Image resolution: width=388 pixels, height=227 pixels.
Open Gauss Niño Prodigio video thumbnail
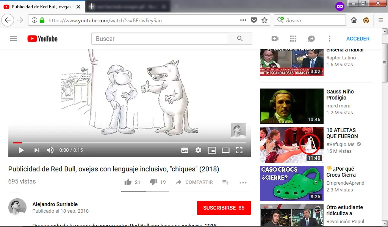point(291,106)
